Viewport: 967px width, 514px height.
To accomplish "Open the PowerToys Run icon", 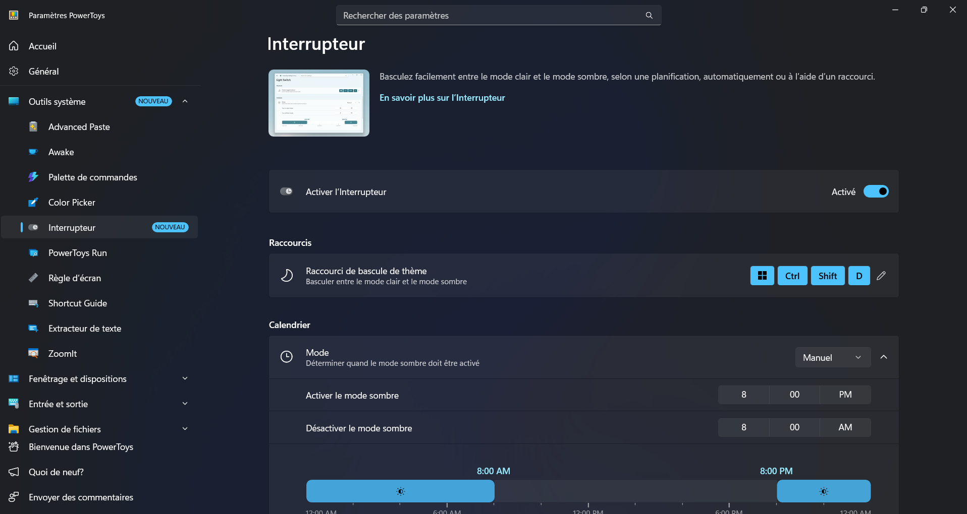I will [x=33, y=252].
